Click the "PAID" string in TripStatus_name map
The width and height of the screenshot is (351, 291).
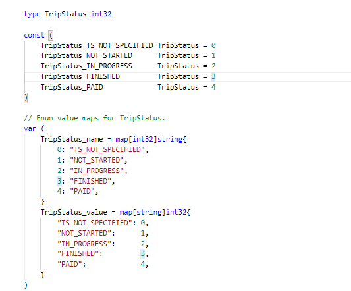(82, 191)
